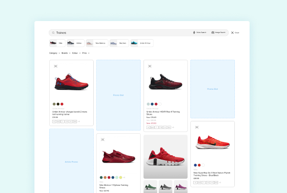Pick the orange swatch on the Nike Metcon 7
This screenshot has height=193, width=287.
point(105,177)
